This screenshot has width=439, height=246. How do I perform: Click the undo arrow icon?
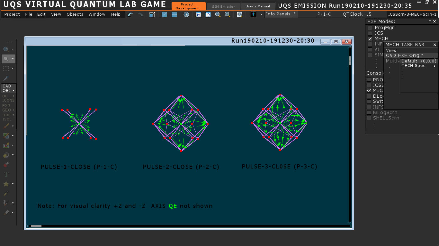pos(130,14)
